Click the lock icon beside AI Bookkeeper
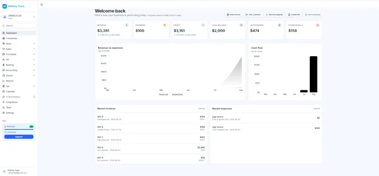Screen dimensions: 379x176 (34, 97)
